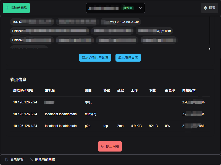Click the 延迟 column header
The height and width of the screenshot is (165, 221).
(120, 90)
